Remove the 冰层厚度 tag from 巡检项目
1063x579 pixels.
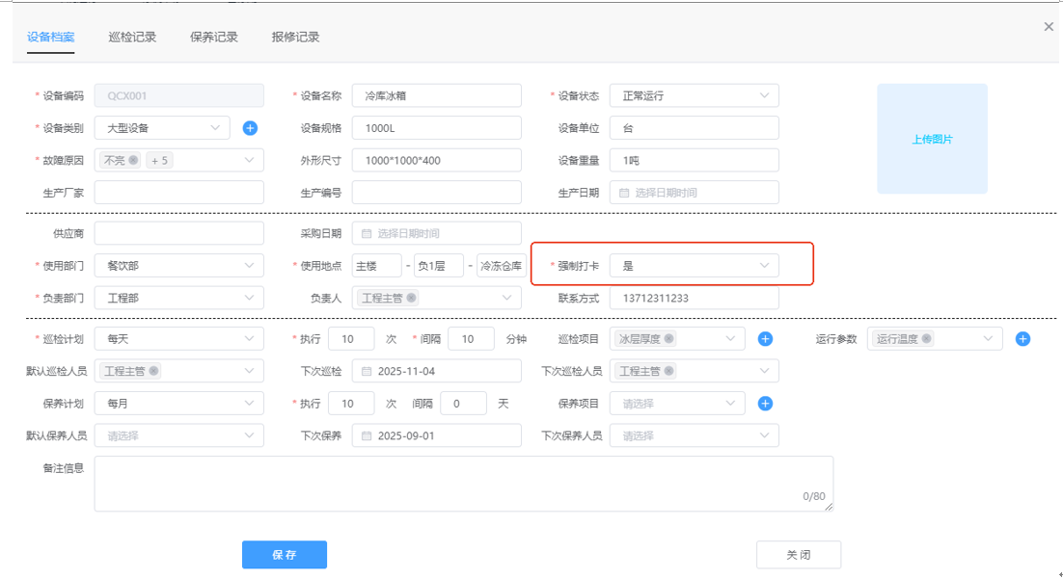668,339
